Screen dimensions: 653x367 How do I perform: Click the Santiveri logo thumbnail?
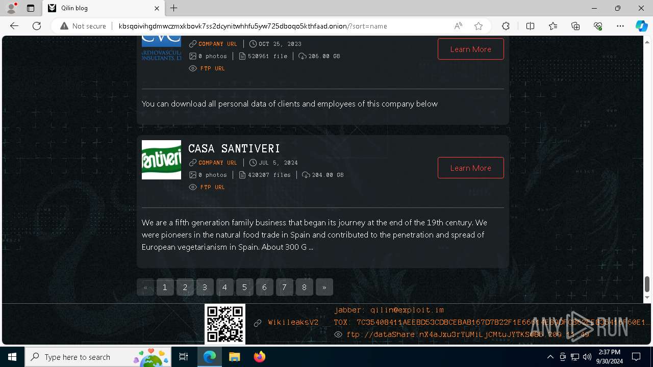pos(161,160)
